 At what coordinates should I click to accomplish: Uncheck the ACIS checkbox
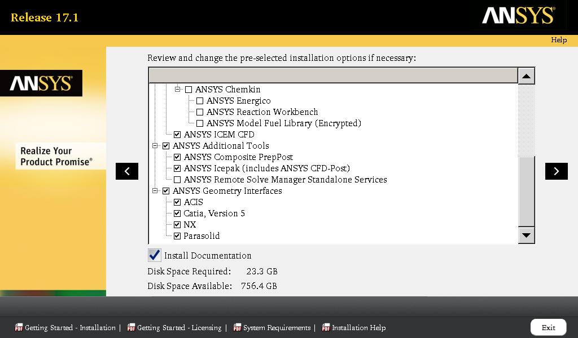pos(177,202)
